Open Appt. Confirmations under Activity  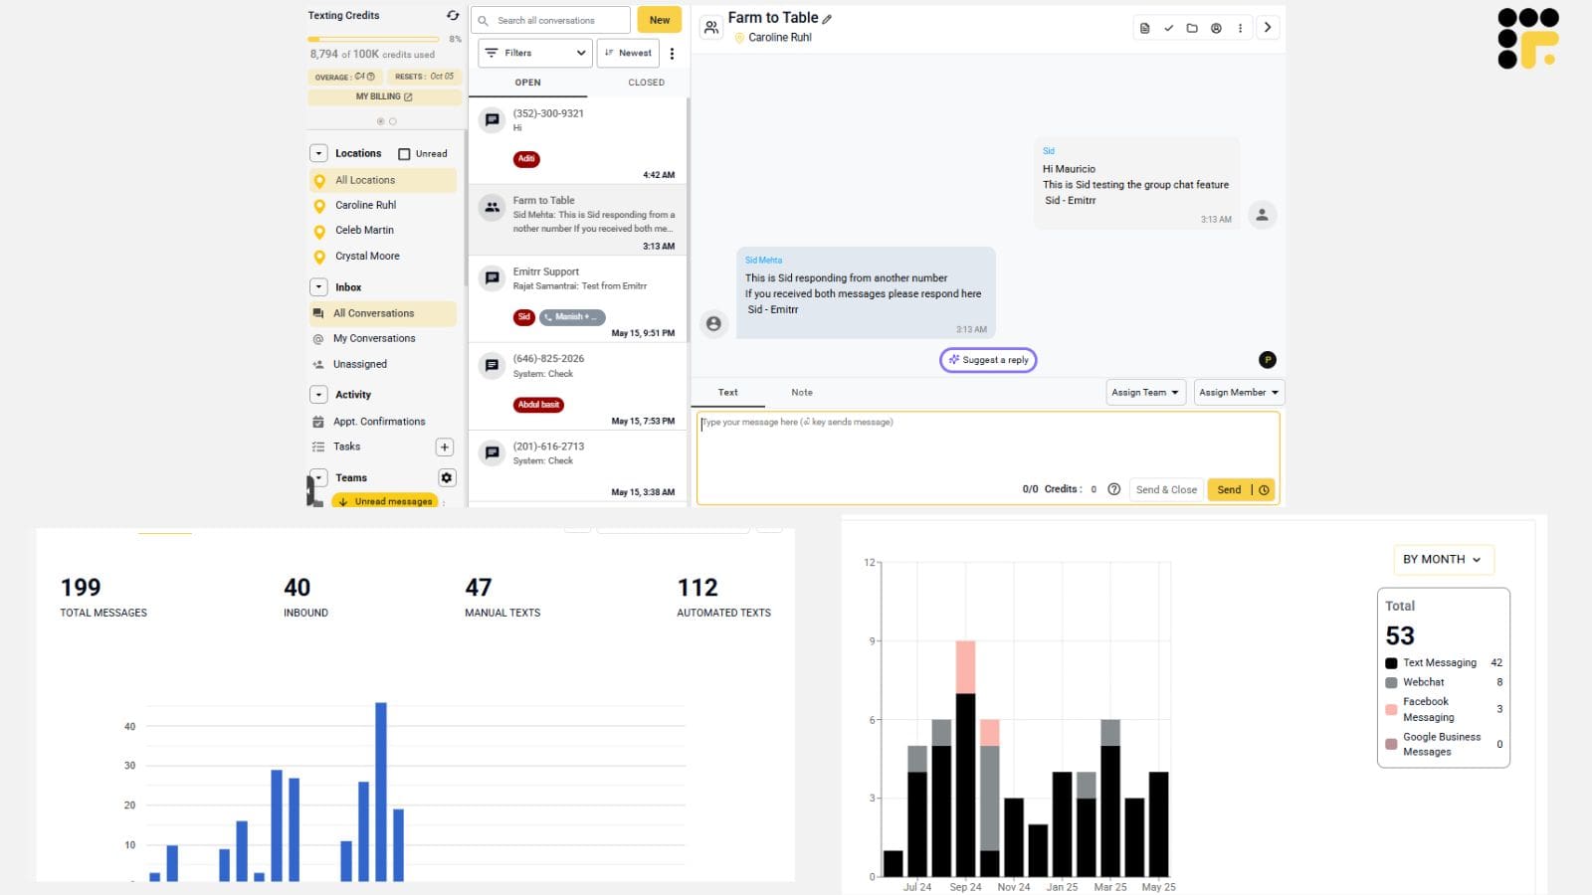378,421
